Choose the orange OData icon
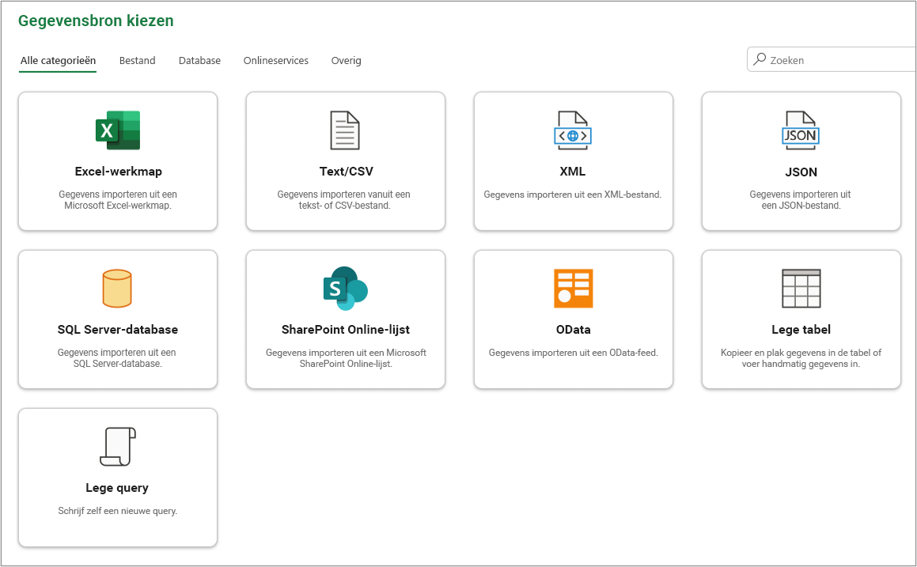Viewport: 917px width, 567px height. click(573, 288)
